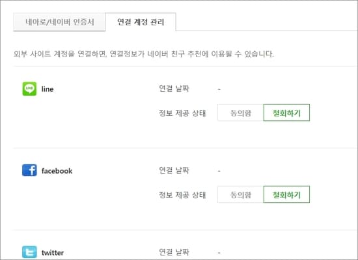The width and height of the screenshot is (358, 260).
Task: Choose 동의함 for line account
Action: pos(241,112)
